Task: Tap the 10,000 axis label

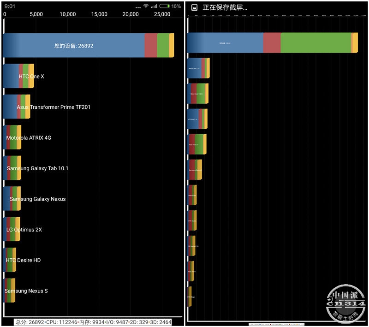Action: [x=68, y=14]
